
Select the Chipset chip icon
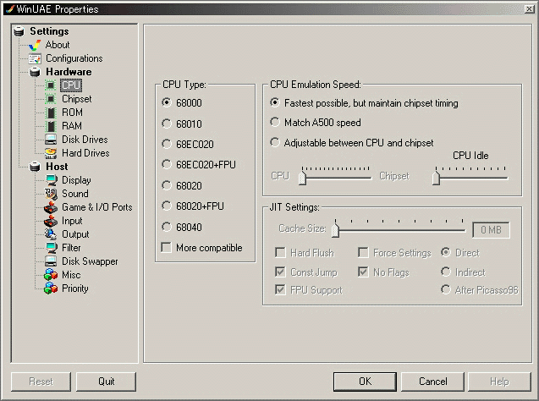[51, 99]
